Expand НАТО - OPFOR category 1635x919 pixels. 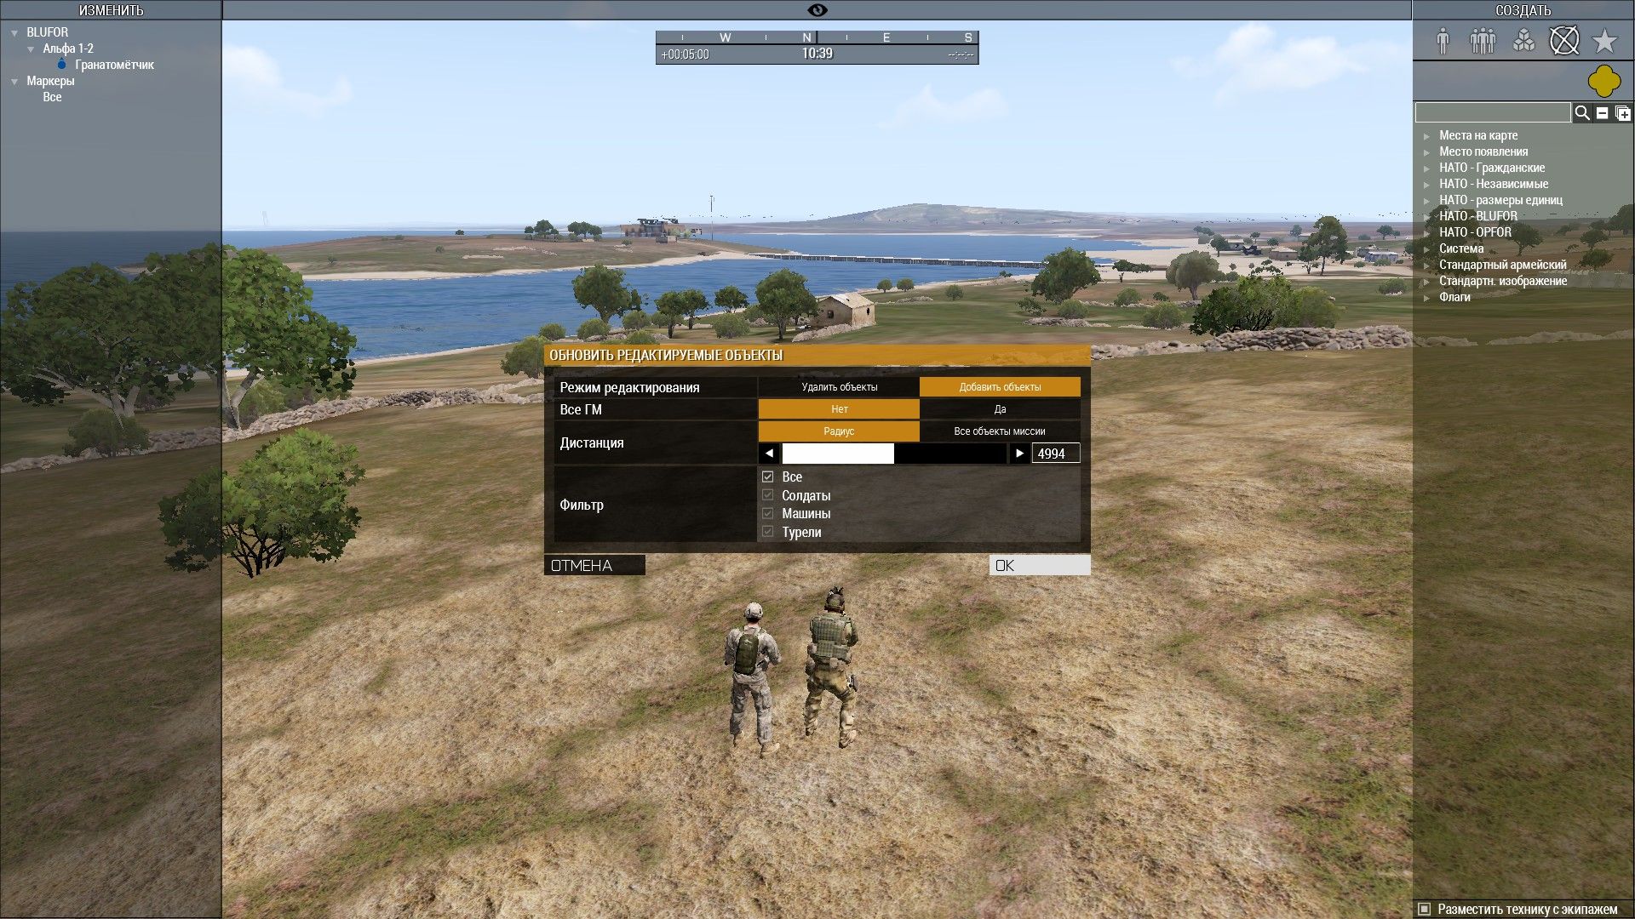[1427, 233]
